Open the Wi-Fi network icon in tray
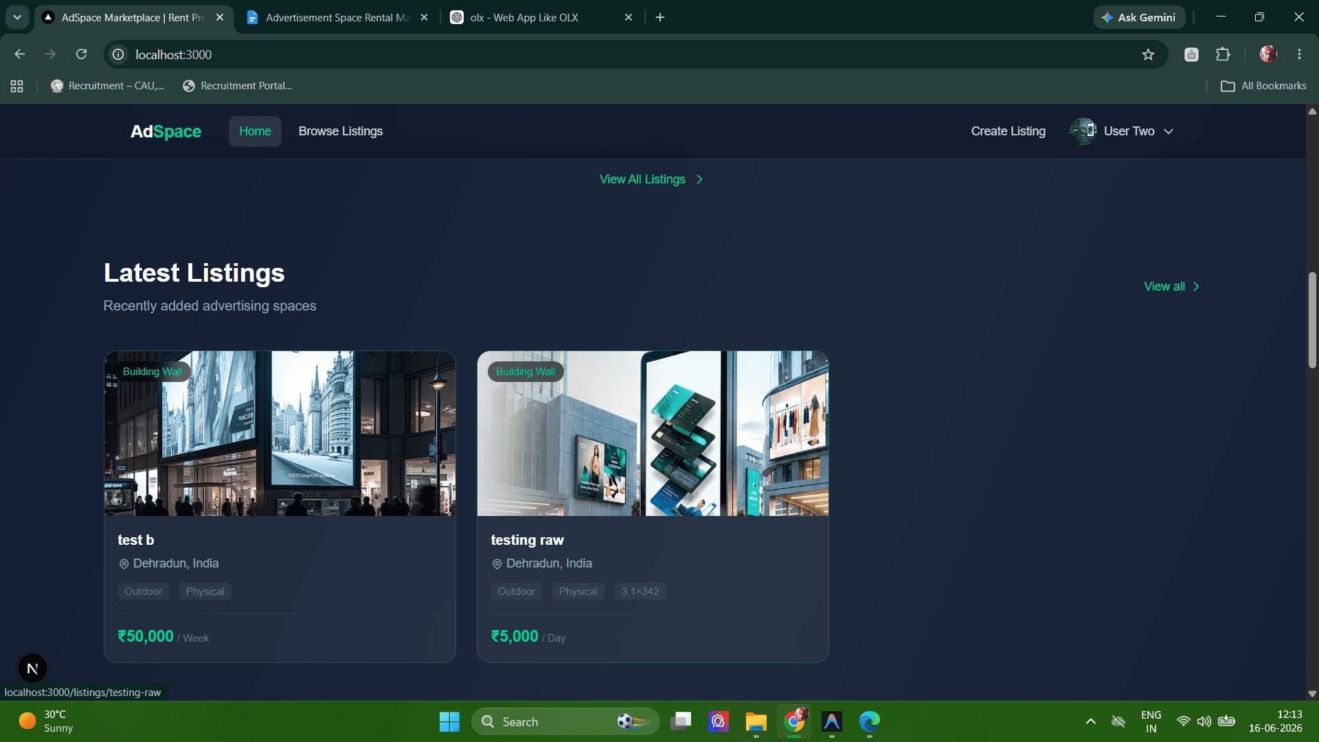Screen dimensions: 1319x742 [1183, 721]
